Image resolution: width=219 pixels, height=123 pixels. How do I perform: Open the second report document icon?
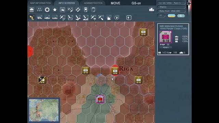(93, 10)
